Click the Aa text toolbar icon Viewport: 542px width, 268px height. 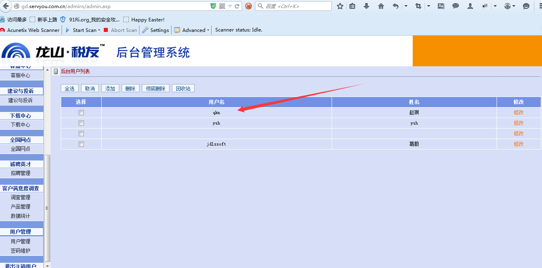441,6
